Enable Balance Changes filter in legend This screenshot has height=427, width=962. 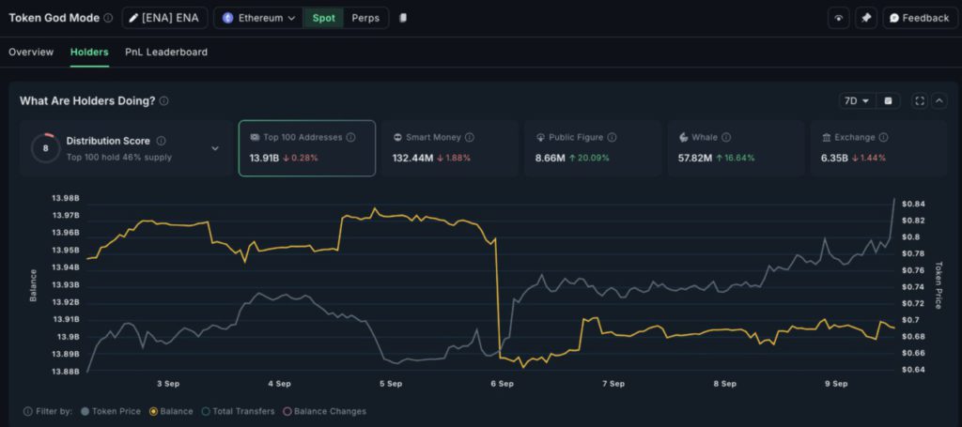(287, 411)
